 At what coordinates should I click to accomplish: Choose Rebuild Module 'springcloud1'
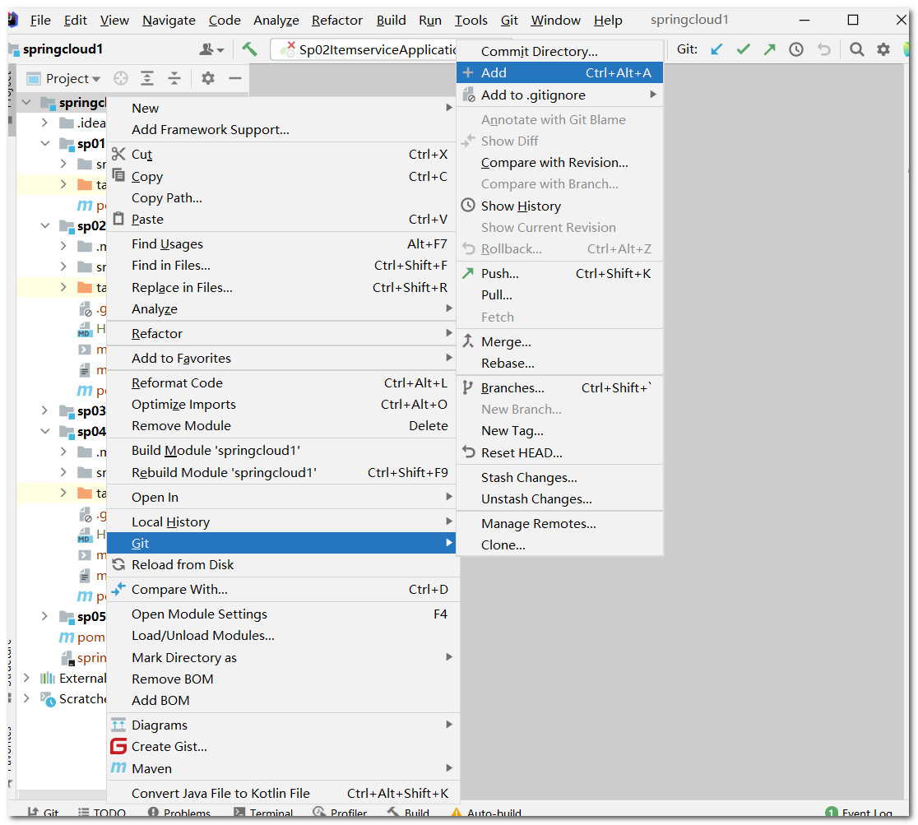[282, 472]
